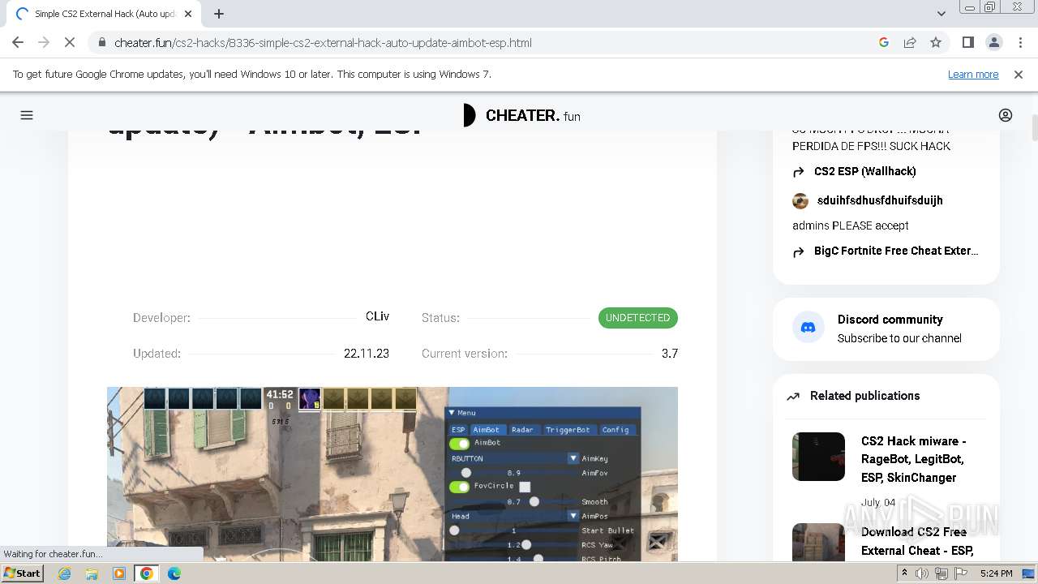The height and width of the screenshot is (584, 1038).
Task: Select the Simple CS2 External Hack tab
Action: pos(104,14)
